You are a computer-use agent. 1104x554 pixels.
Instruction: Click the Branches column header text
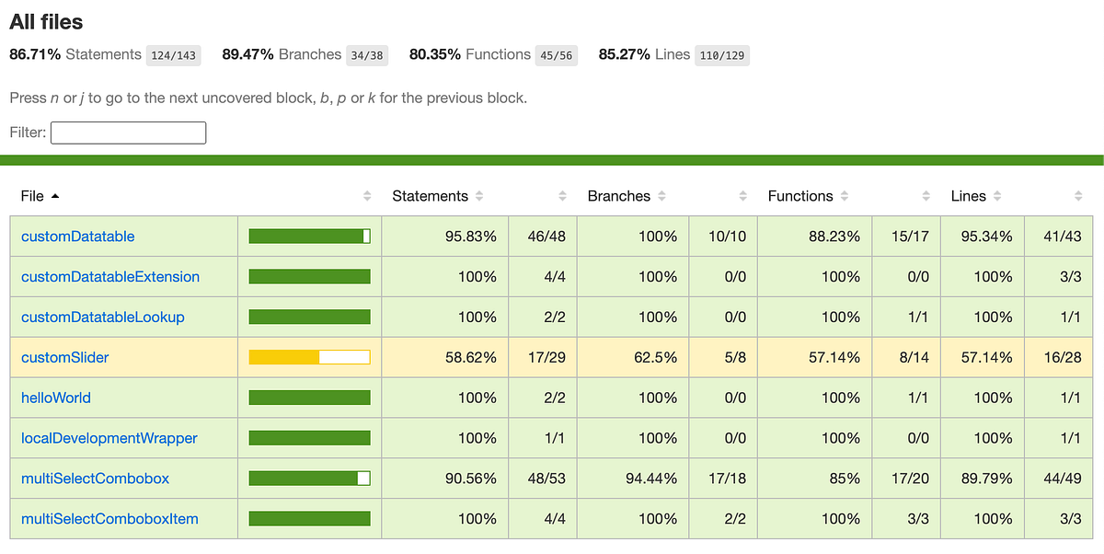(619, 196)
